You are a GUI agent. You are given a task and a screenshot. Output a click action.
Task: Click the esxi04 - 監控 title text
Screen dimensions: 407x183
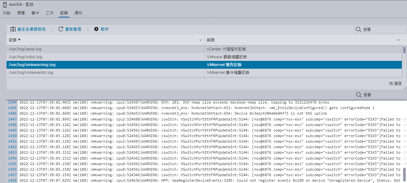click(x=21, y=5)
